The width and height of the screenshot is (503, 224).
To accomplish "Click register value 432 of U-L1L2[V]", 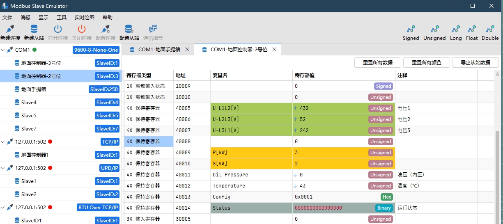I will pos(304,108).
